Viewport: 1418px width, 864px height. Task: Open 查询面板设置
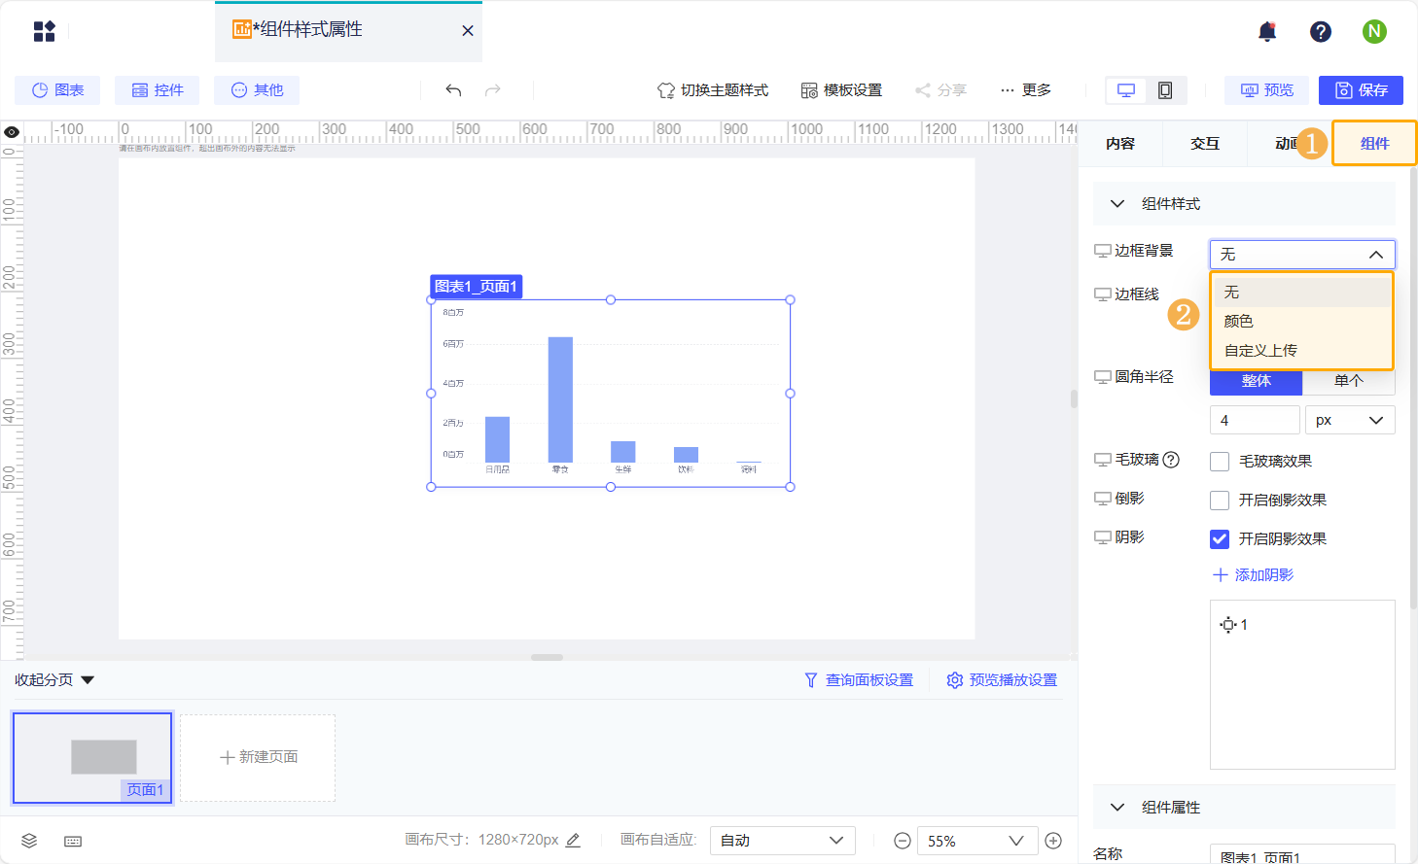tap(859, 680)
